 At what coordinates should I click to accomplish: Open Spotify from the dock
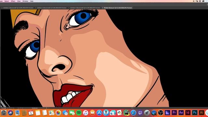point(79,113)
